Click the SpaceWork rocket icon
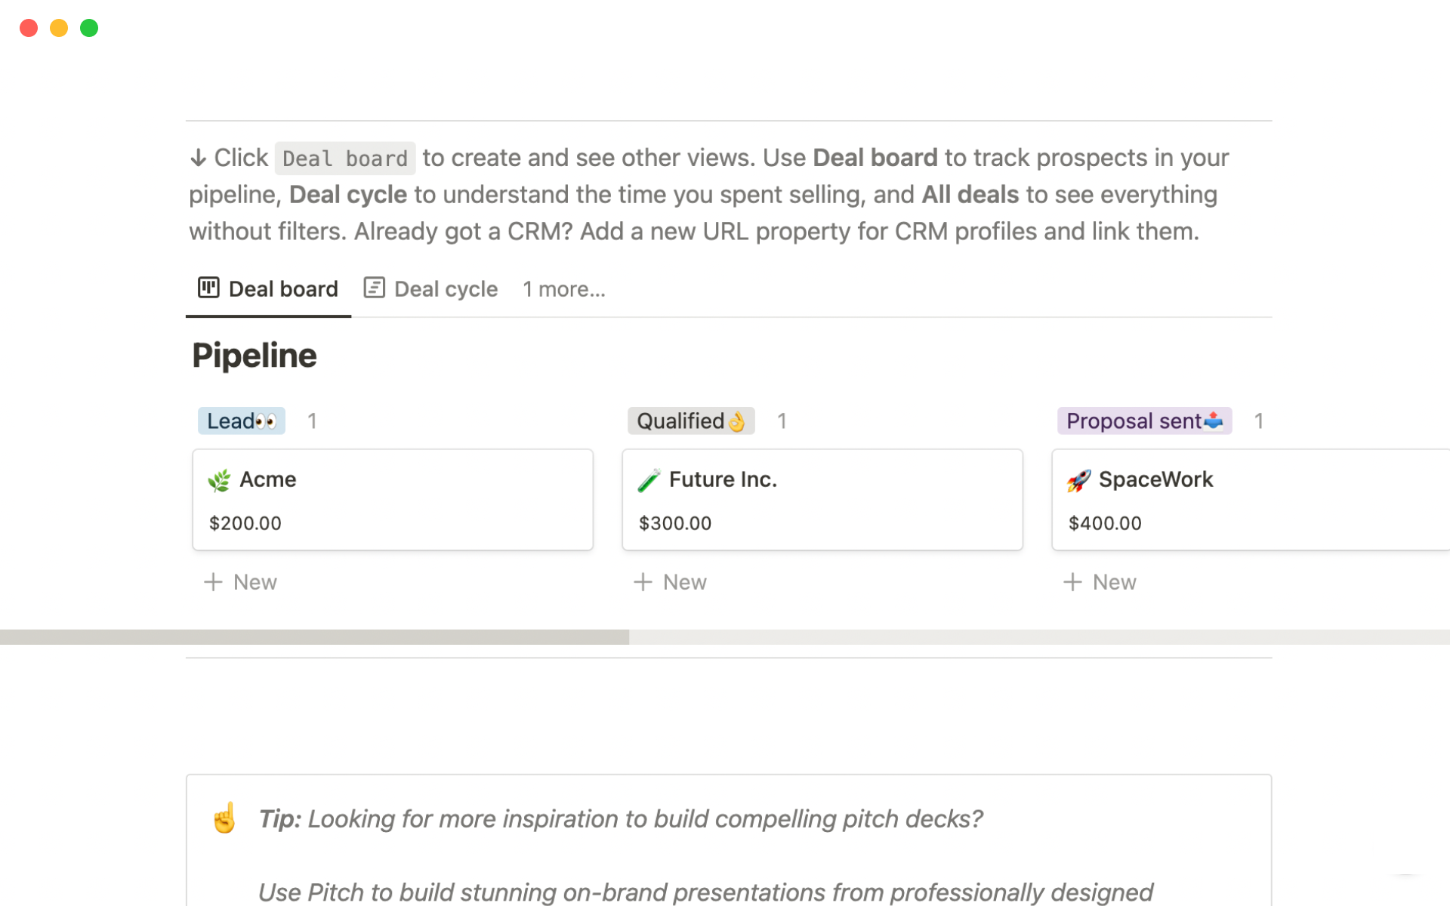Viewport: 1450px width, 906px height. click(x=1078, y=480)
